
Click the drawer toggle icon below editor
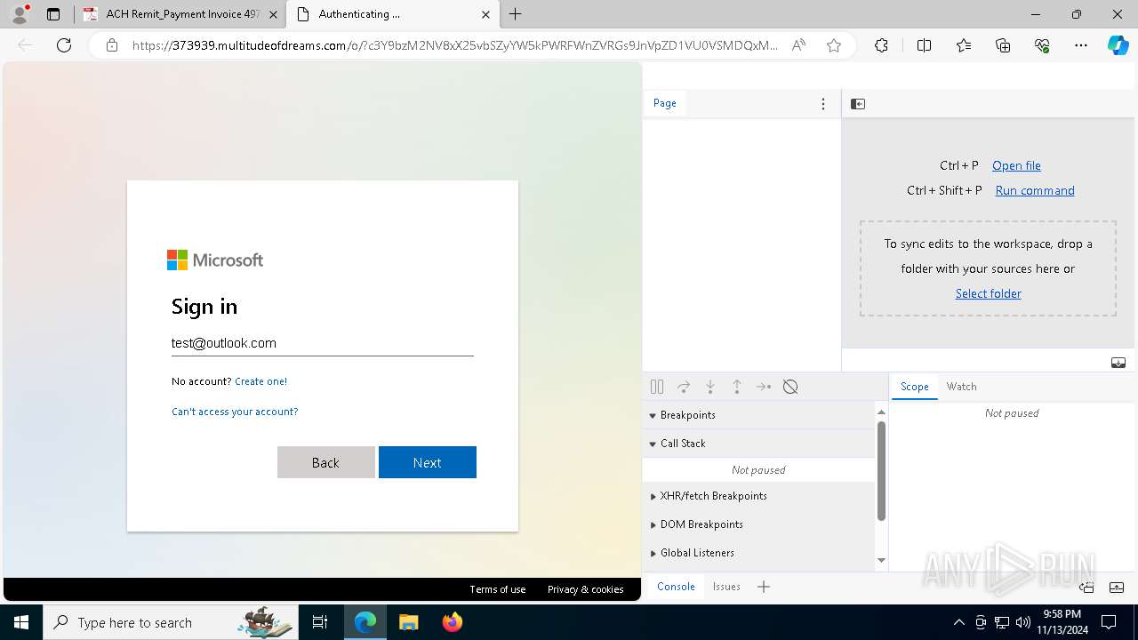click(x=1118, y=363)
